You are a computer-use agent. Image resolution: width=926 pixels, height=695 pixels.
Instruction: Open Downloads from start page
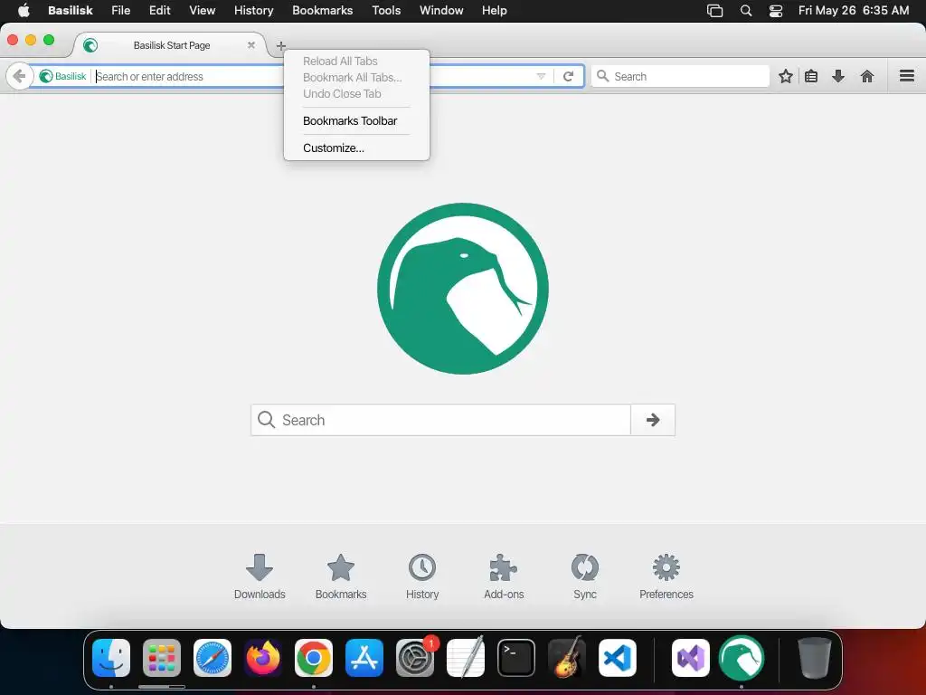coord(260,576)
